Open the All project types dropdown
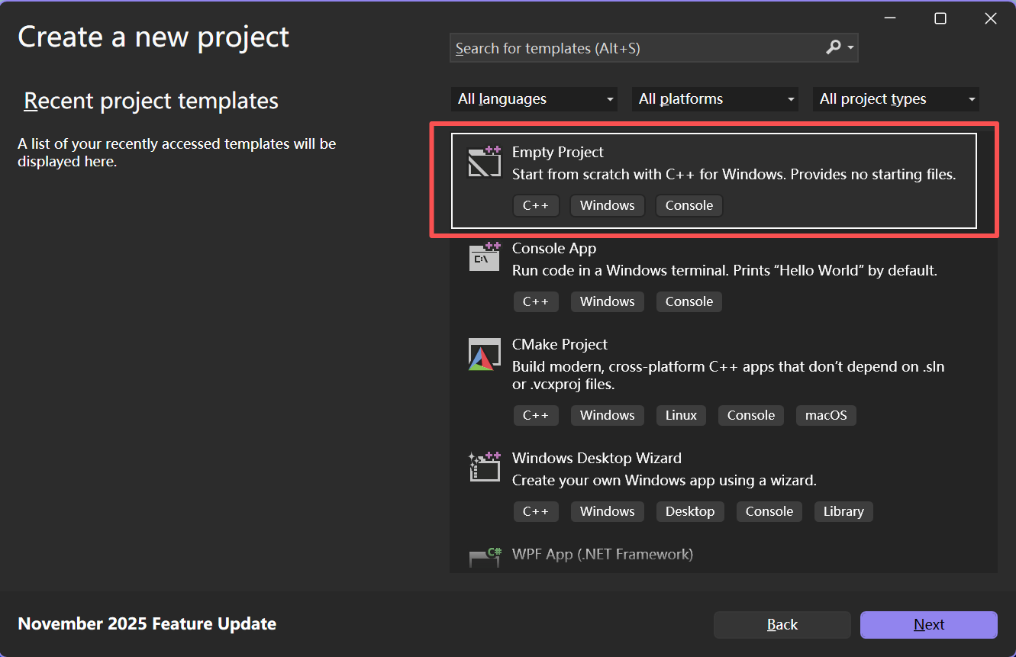The image size is (1016, 657). tap(896, 99)
